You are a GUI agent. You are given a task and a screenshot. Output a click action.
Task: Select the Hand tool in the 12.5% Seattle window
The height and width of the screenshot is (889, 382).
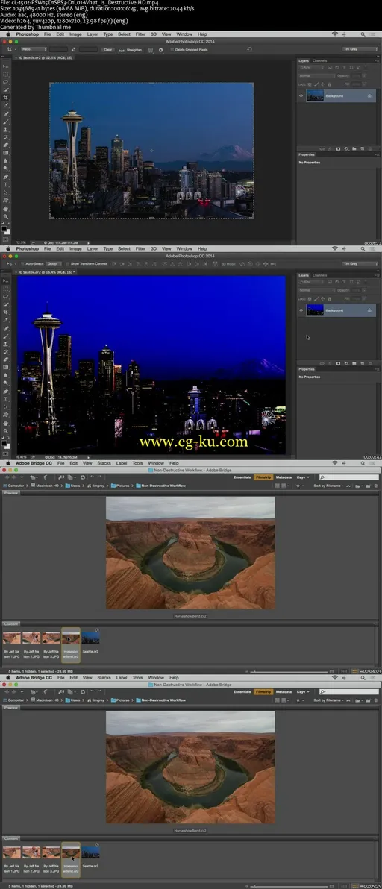(x=6, y=209)
